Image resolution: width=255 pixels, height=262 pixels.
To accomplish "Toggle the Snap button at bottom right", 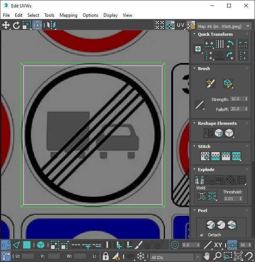I will [249, 256].
